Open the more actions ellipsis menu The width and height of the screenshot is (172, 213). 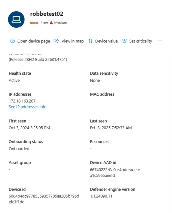pyautogui.click(x=160, y=41)
